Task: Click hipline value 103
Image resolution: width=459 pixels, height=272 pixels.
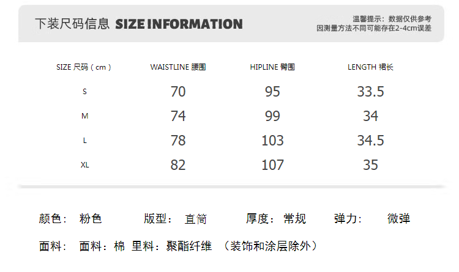Action: 272,141
